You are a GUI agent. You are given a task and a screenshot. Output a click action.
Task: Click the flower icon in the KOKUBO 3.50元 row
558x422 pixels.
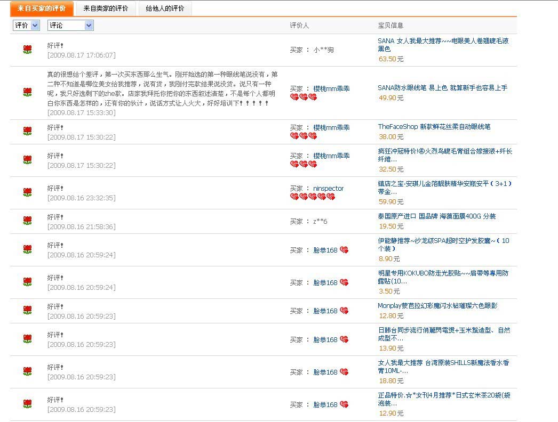28,282
